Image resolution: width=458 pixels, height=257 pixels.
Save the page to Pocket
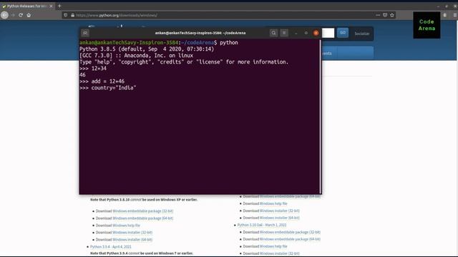pyautogui.click(x=385, y=15)
